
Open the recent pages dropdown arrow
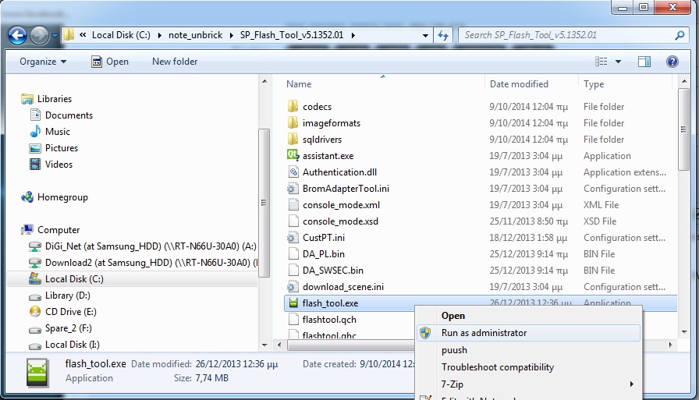tap(55, 36)
